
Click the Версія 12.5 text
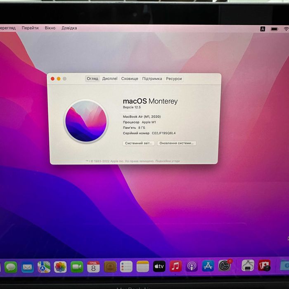(x=132, y=107)
